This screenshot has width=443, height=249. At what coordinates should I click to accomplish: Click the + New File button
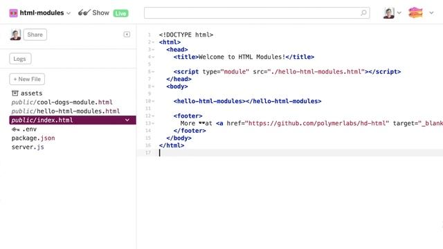pyautogui.click(x=27, y=79)
